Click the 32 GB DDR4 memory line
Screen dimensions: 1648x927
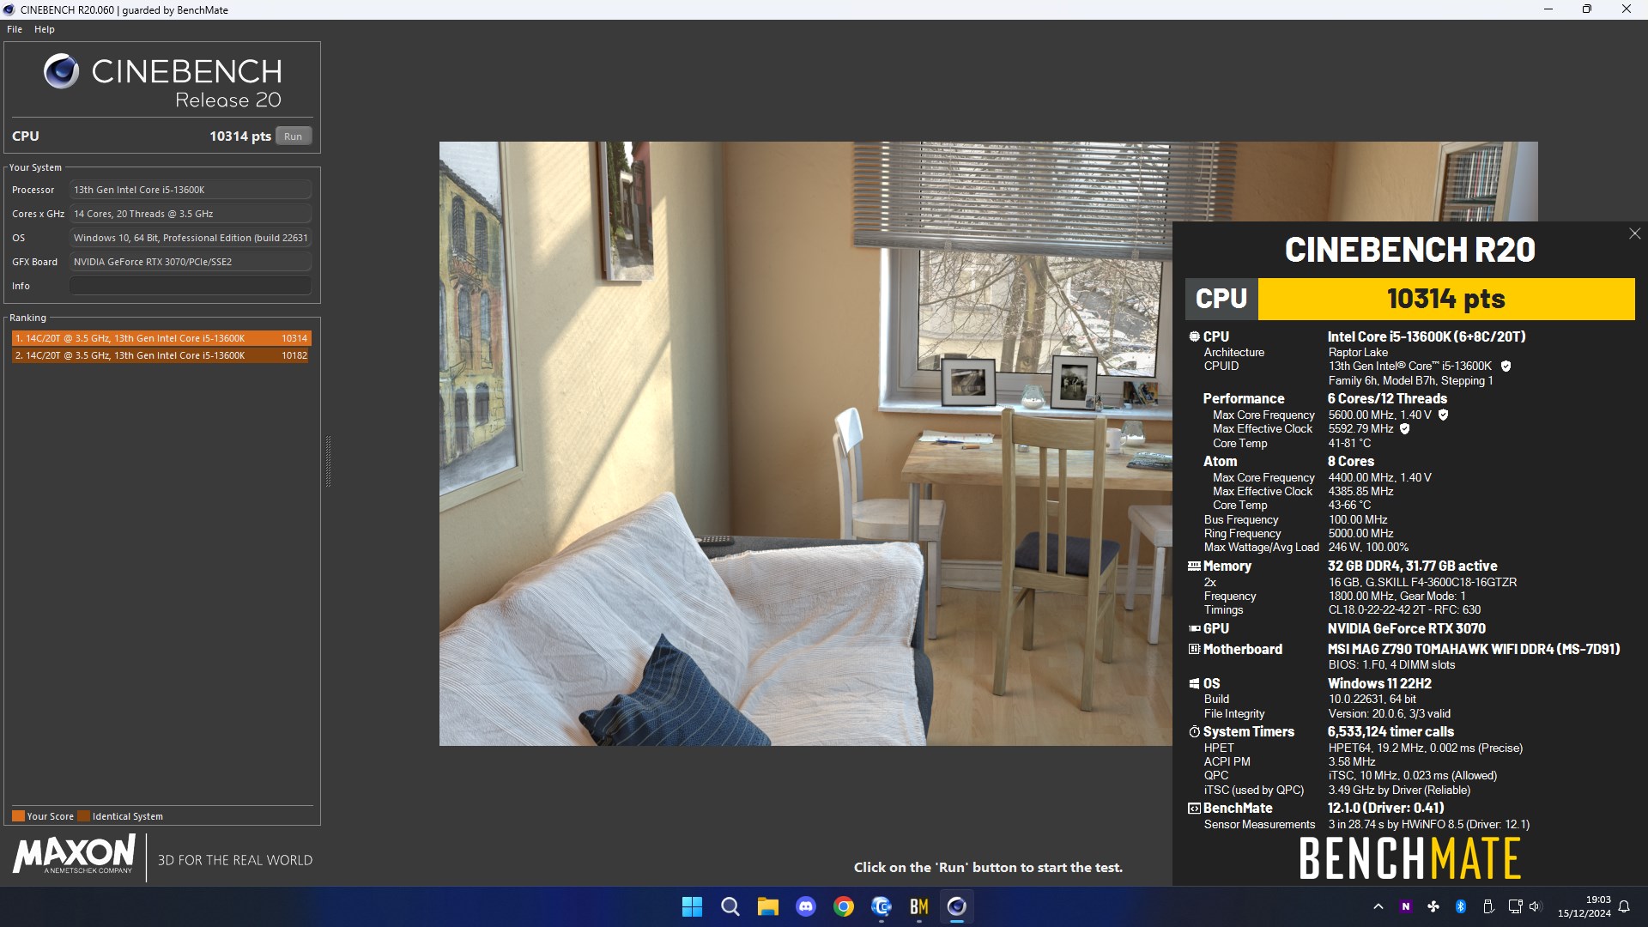pos(1412,566)
